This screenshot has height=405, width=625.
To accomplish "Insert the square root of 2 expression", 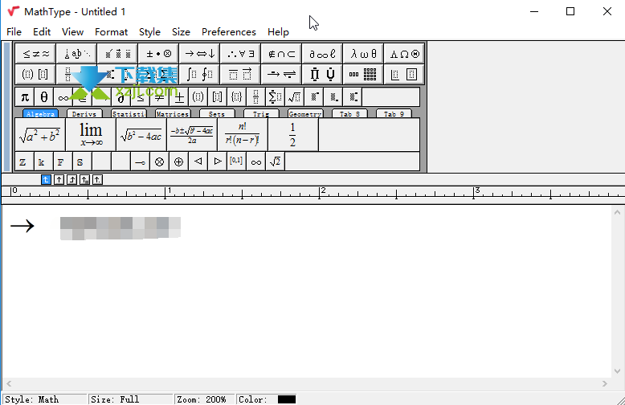I will 275,162.
